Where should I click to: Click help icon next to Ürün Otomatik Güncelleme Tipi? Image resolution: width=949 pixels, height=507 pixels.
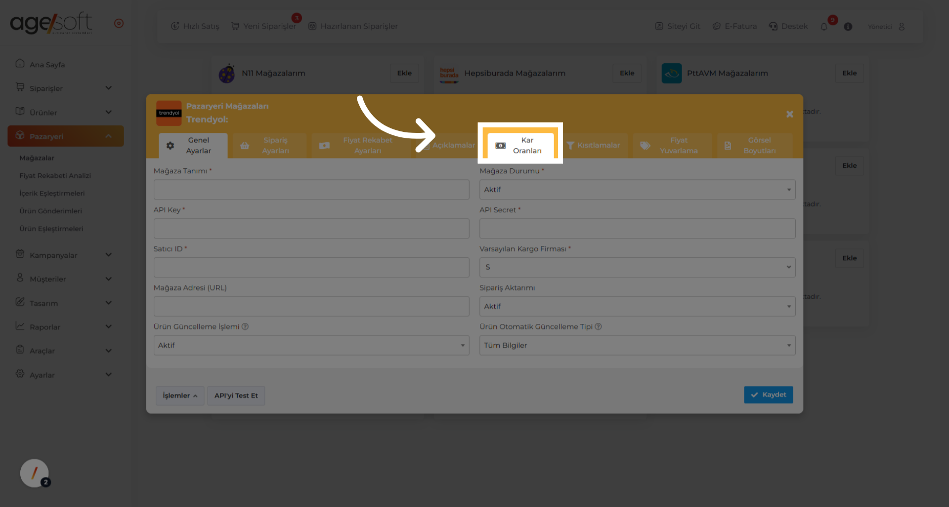coord(598,327)
